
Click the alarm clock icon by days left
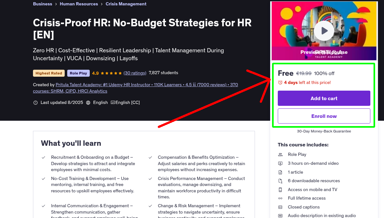click(x=280, y=82)
